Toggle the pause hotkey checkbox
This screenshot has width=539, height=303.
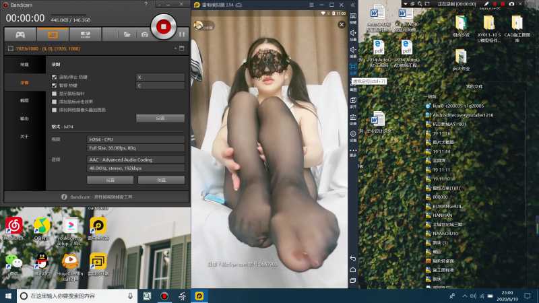55,86
